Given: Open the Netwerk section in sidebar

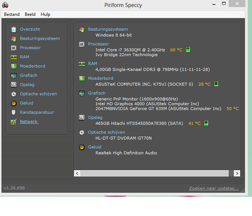Looking at the screenshot, I should click(29, 121).
